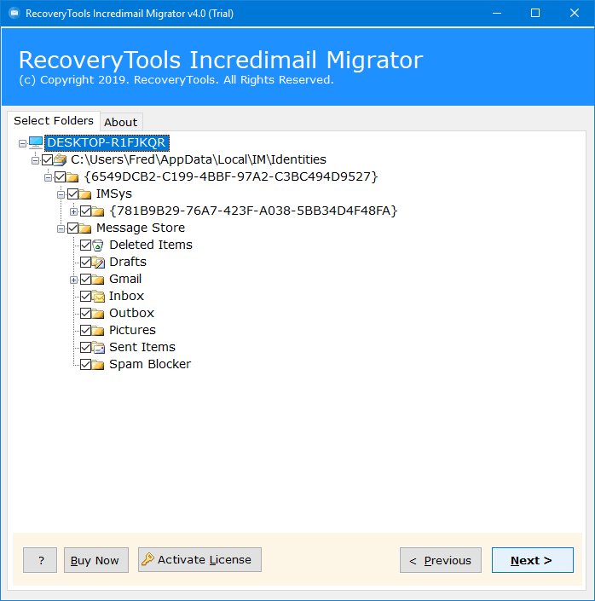This screenshot has height=601, width=595.
Task: Uncheck the C:\Users\Fred Identities path checkbox
Action: [47, 159]
